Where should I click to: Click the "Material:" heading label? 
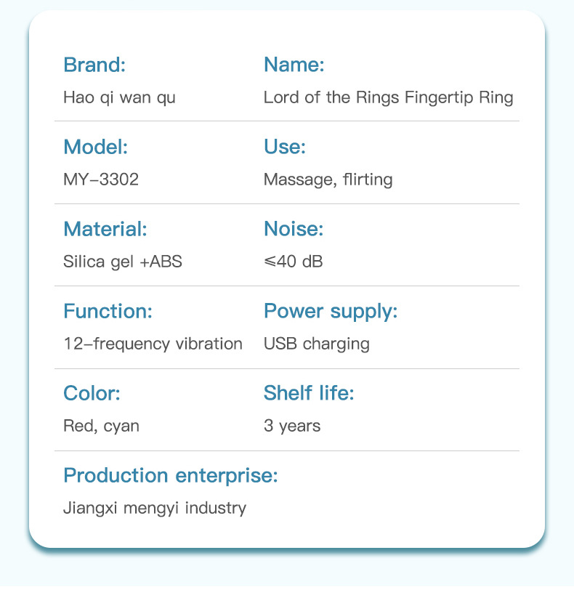(105, 230)
